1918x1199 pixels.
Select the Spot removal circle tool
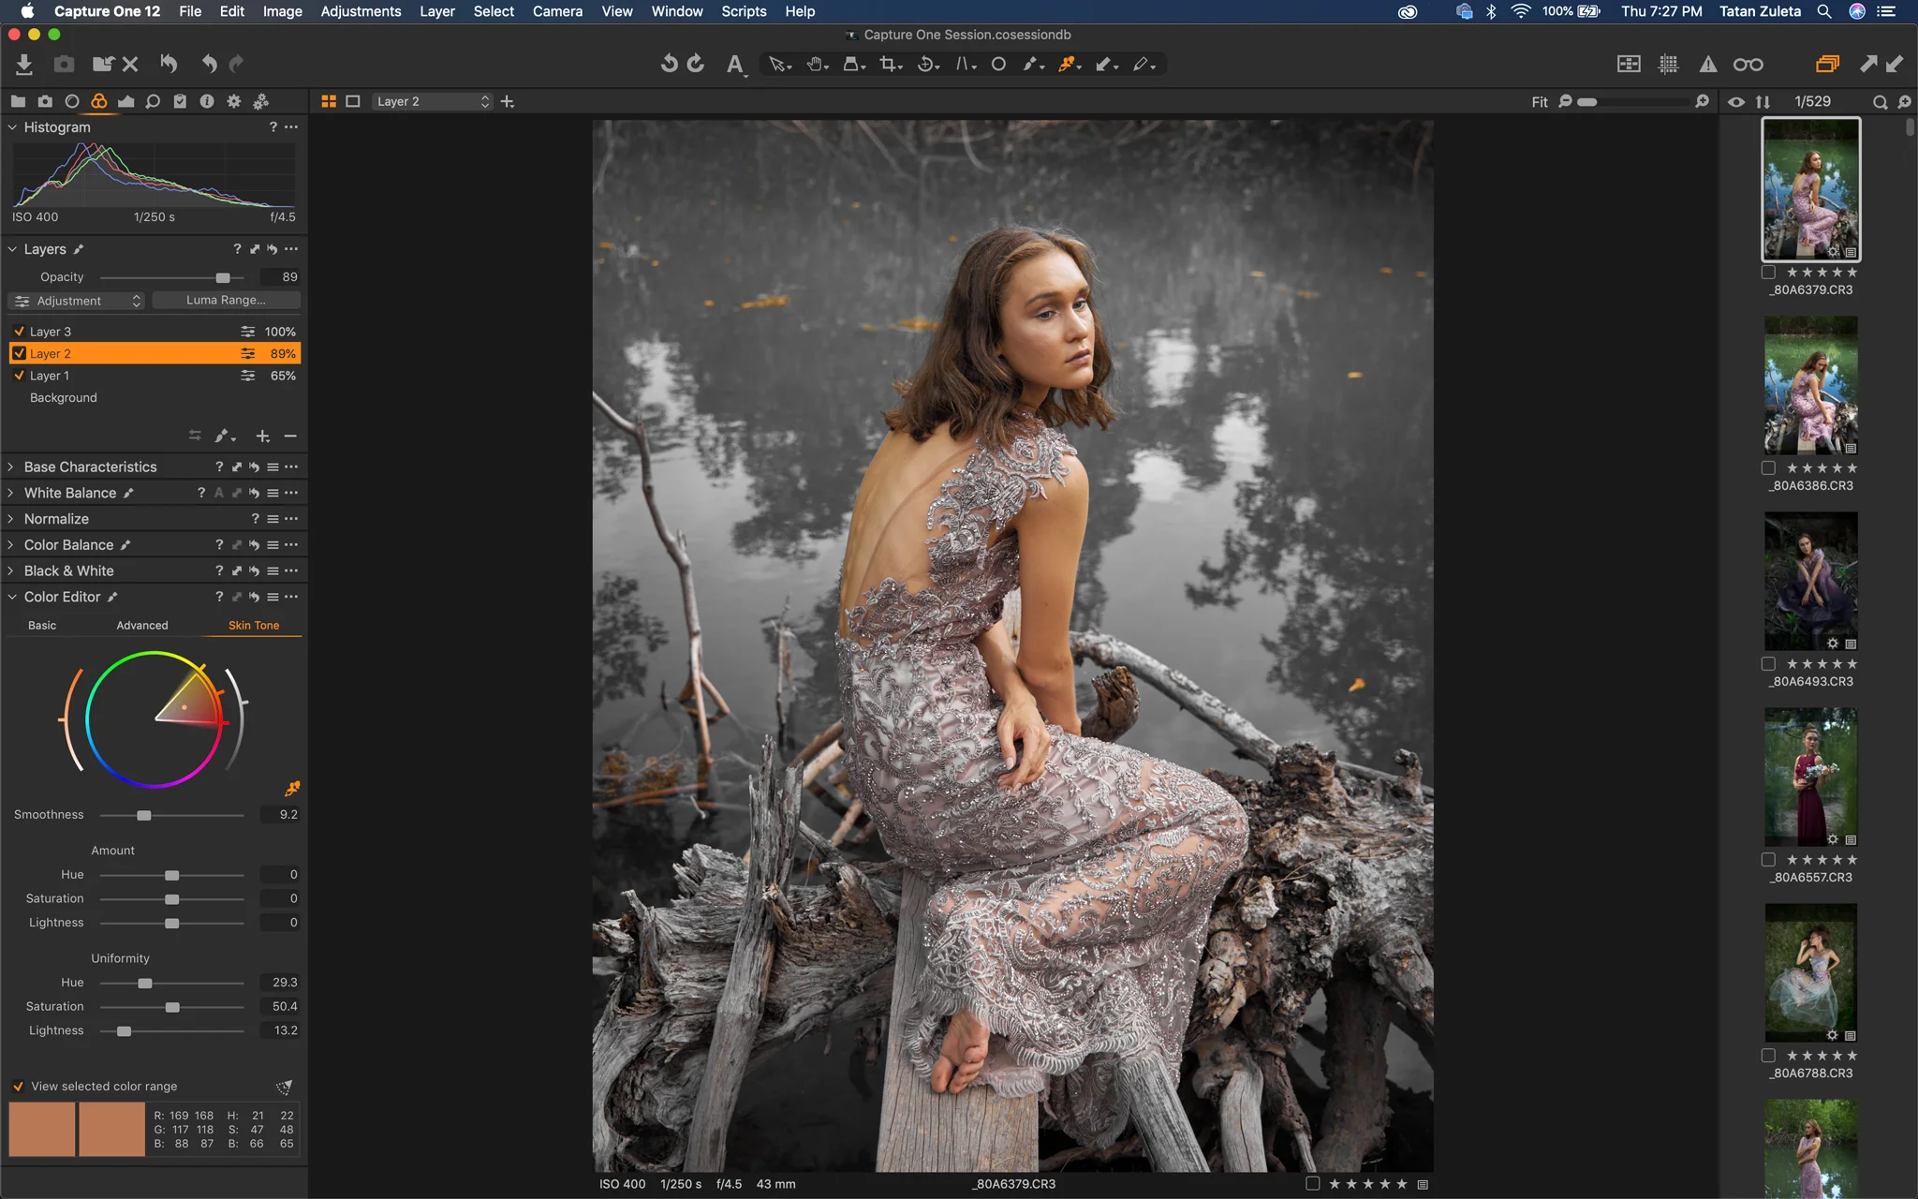pyautogui.click(x=998, y=65)
